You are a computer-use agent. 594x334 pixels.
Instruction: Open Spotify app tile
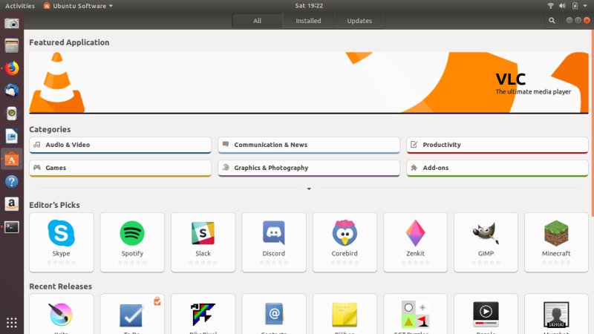point(132,242)
